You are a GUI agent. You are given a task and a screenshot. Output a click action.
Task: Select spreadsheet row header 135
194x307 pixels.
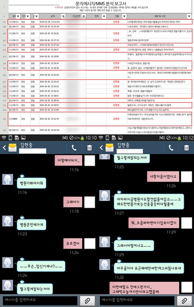(x=4, y=119)
